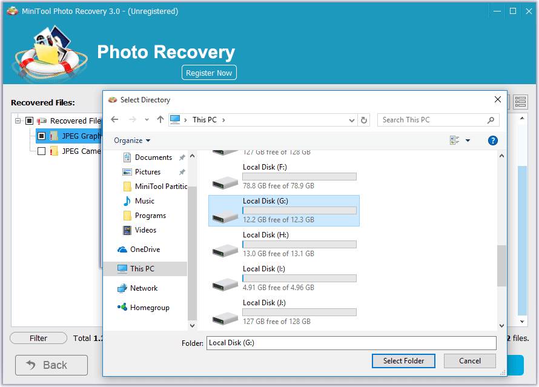Click the Folder name input field
This screenshot has height=387, width=539.
tap(351, 343)
